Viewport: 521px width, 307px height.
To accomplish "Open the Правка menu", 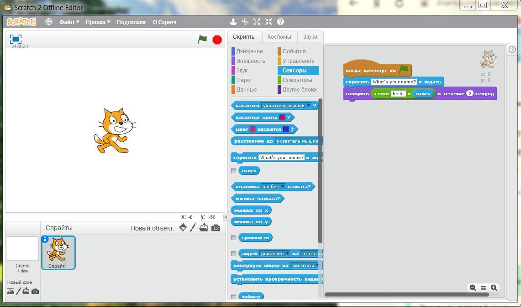I will point(98,22).
